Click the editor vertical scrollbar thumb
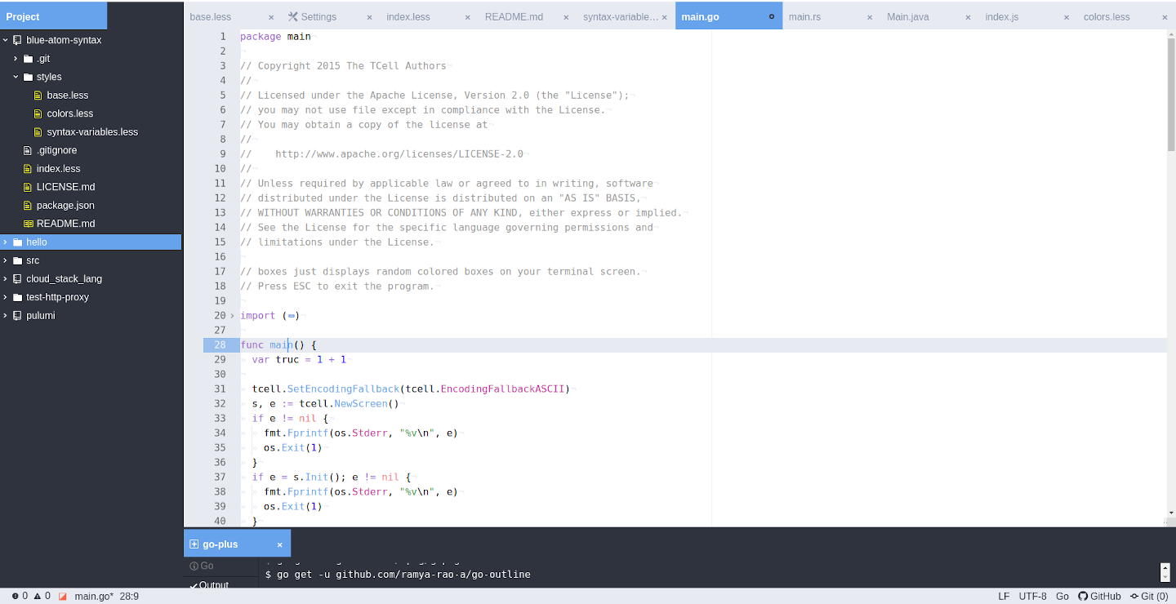 point(1171,94)
